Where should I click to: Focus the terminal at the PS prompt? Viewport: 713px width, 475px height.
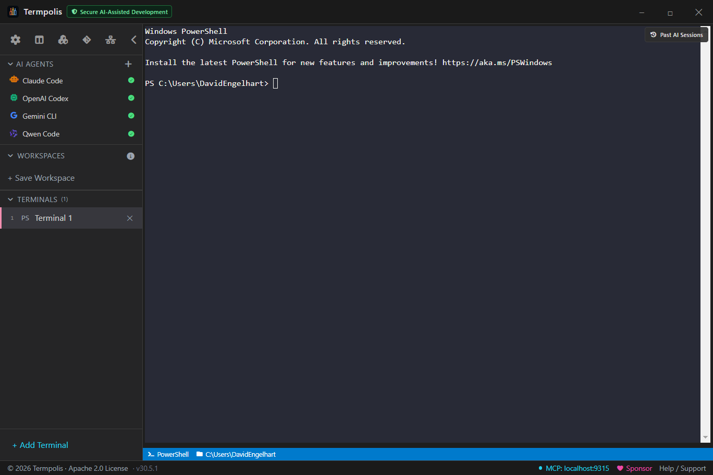pyautogui.click(x=276, y=83)
